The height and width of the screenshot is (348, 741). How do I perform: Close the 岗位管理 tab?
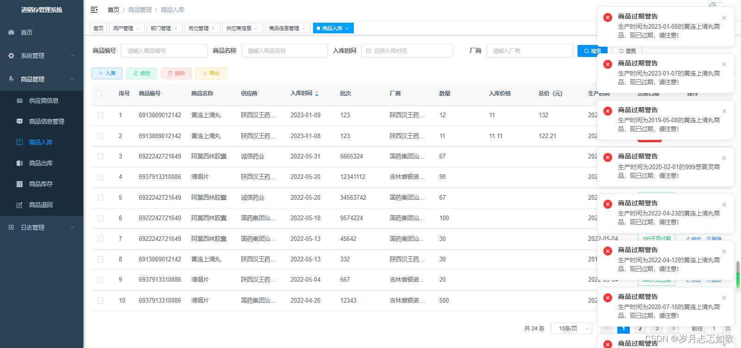coord(213,29)
